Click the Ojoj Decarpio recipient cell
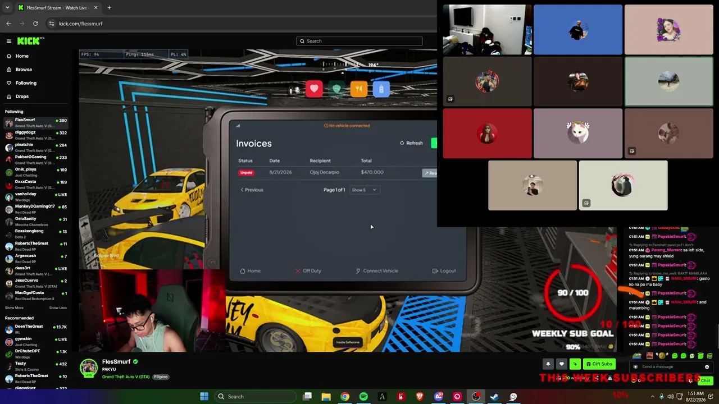This screenshot has width=719, height=404. point(325,172)
